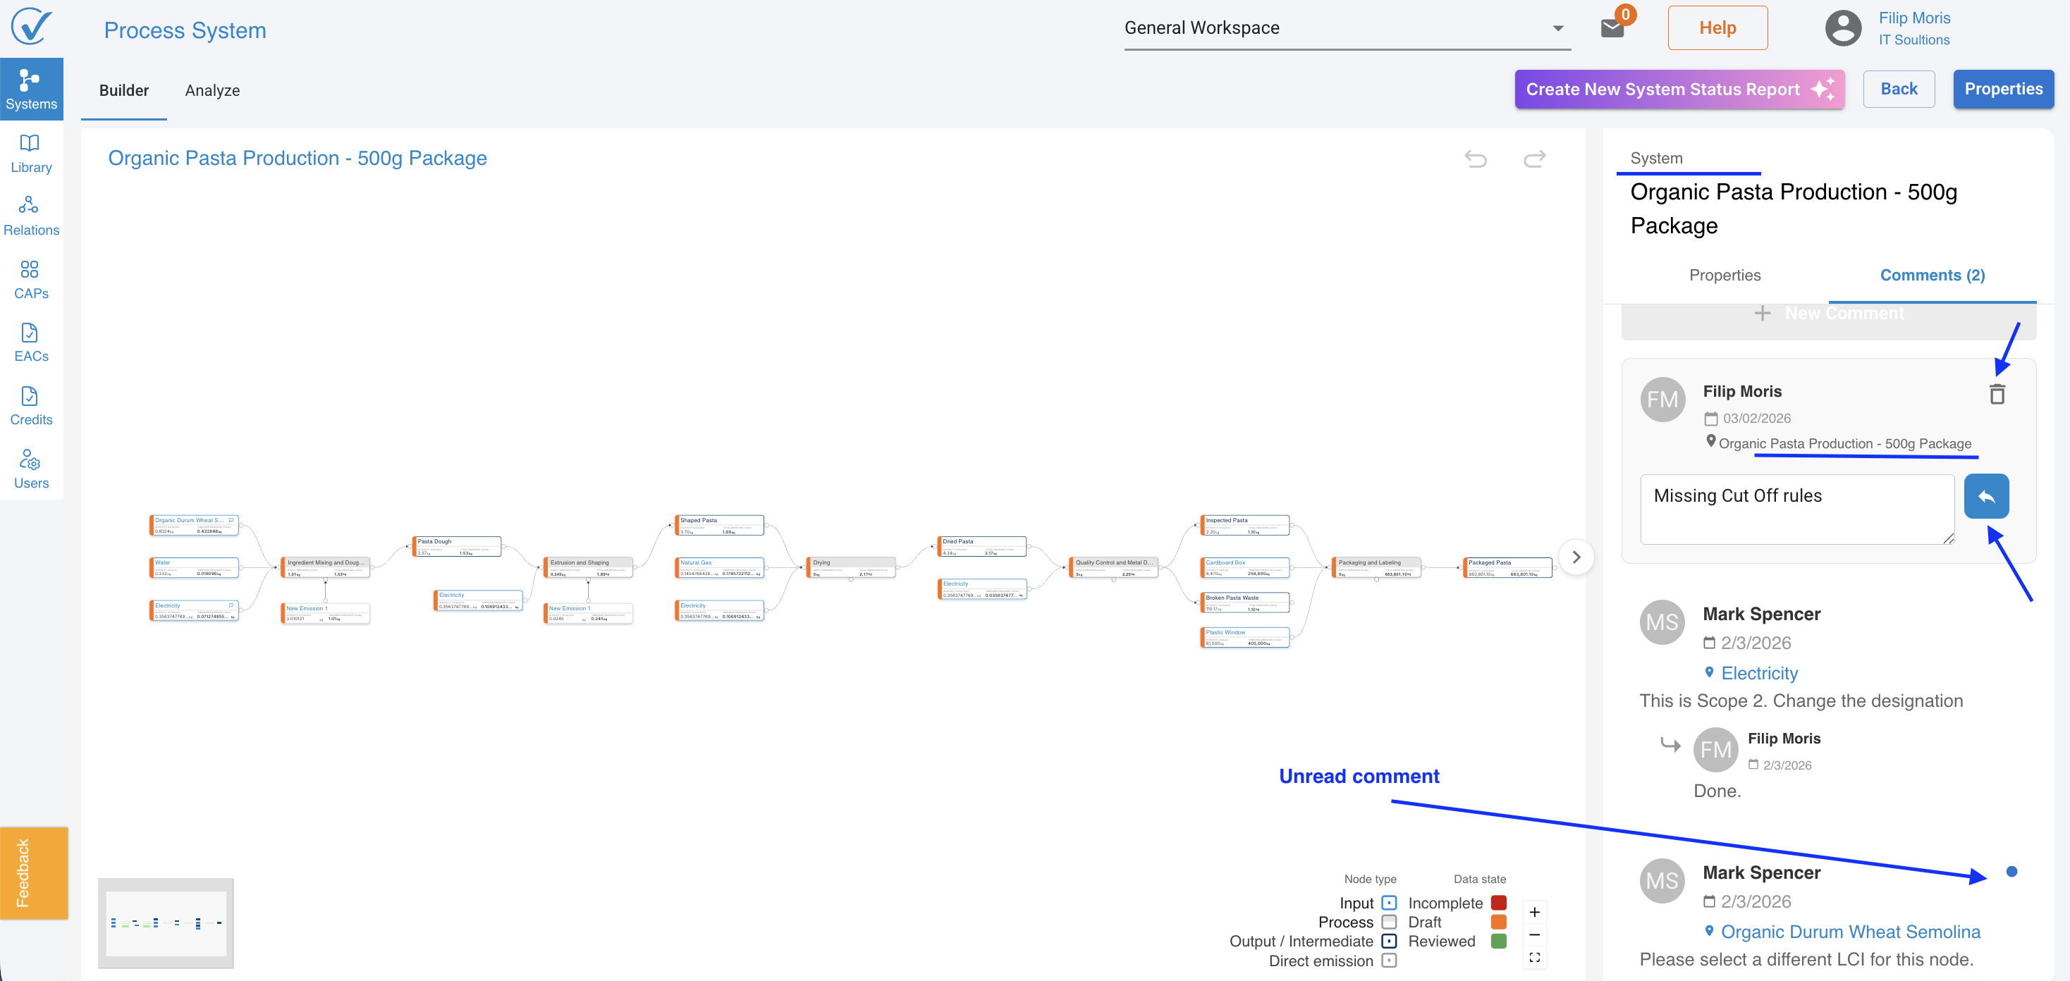This screenshot has width=2070, height=981.
Task: Click Create New System Status Report
Action: (x=1679, y=90)
